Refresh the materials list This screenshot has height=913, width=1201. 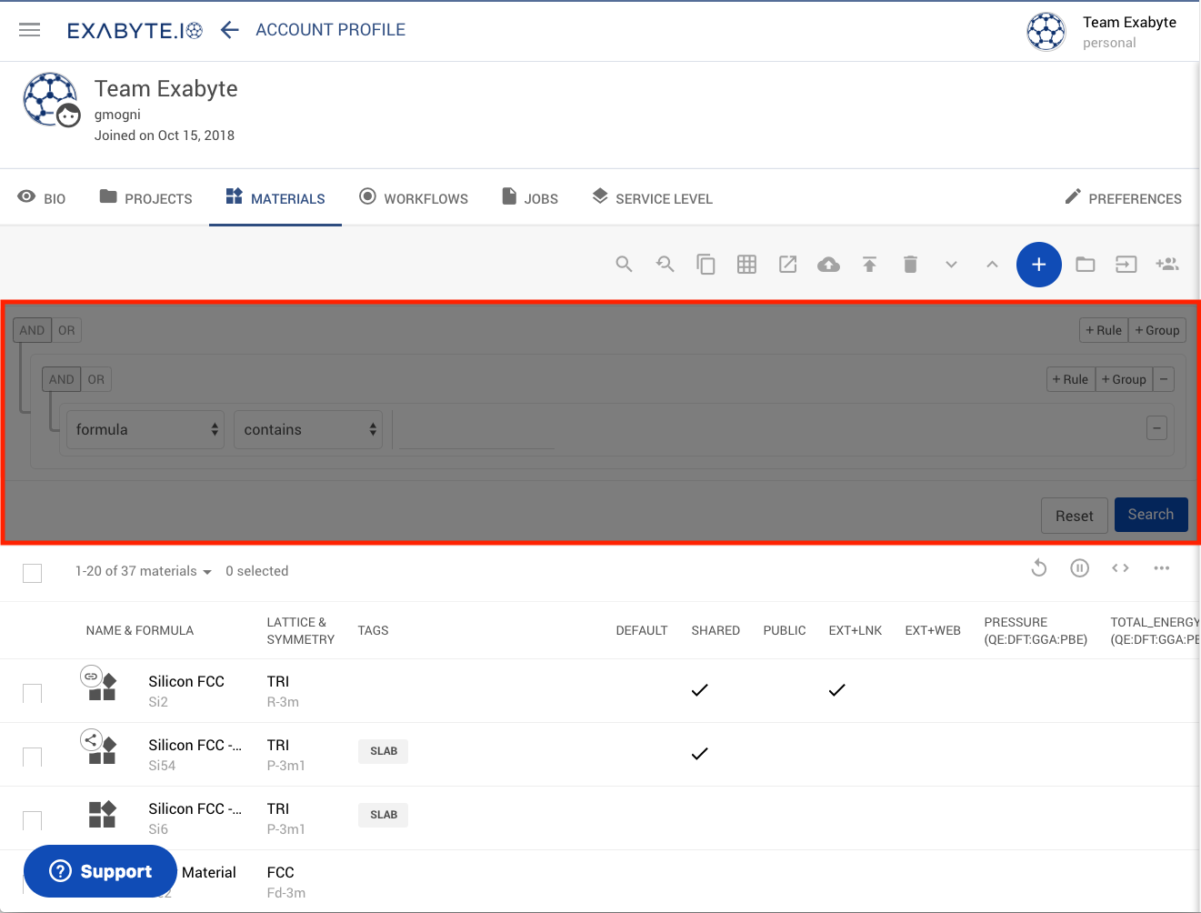1039,567
